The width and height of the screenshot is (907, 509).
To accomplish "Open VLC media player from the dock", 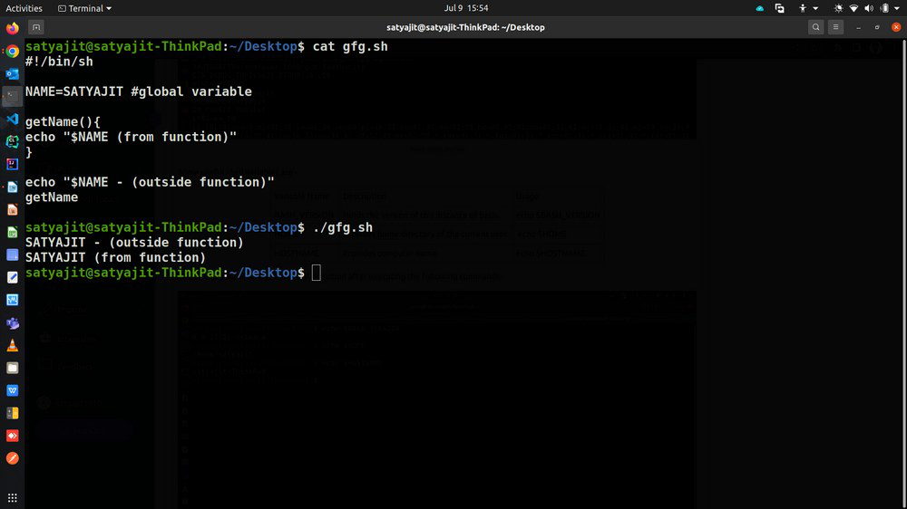I will 12,345.
